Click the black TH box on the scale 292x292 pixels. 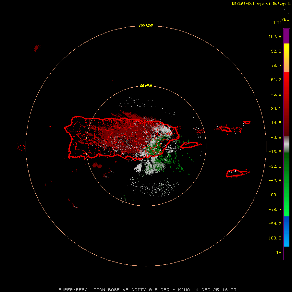point(286,253)
